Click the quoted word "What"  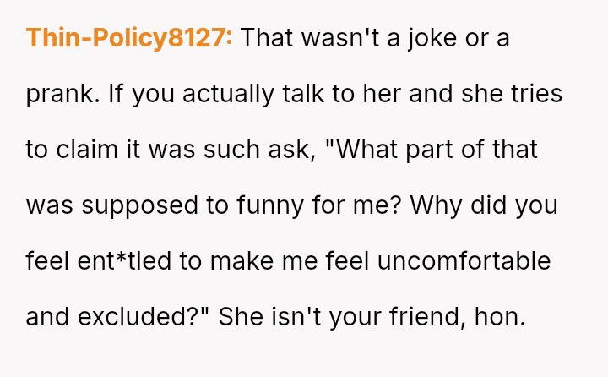(x=381, y=150)
